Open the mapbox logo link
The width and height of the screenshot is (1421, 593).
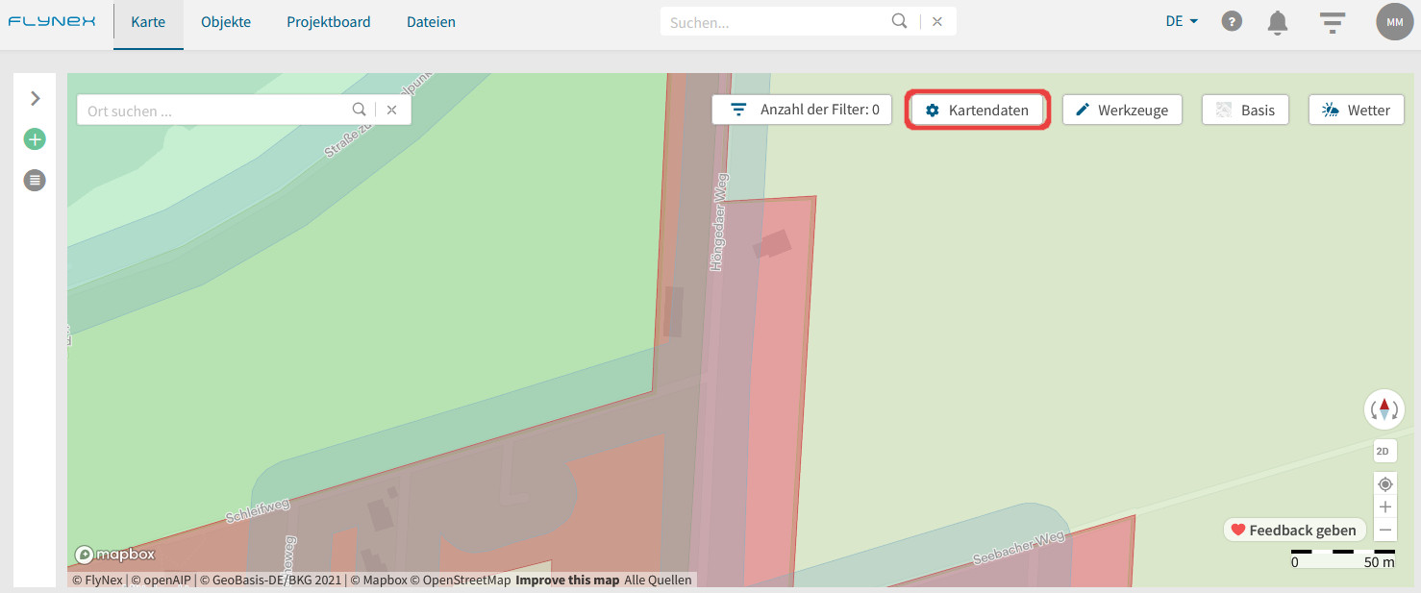coord(114,555)
